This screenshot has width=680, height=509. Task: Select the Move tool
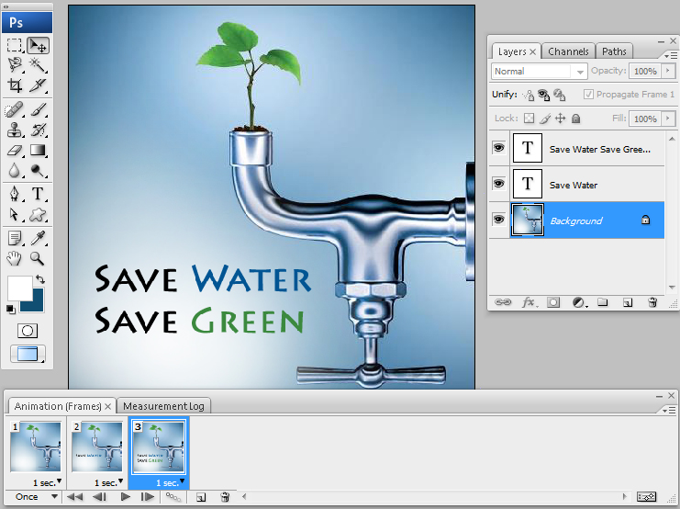38,45
